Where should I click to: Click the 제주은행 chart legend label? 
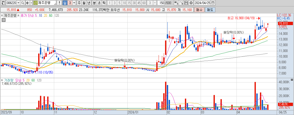point(10,15)
